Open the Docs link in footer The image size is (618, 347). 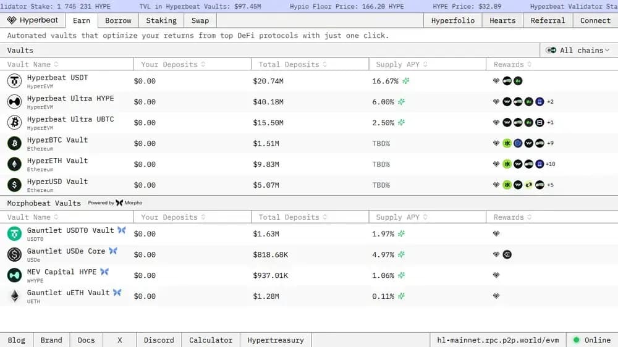pyautogui.click(x=87, y=340)
